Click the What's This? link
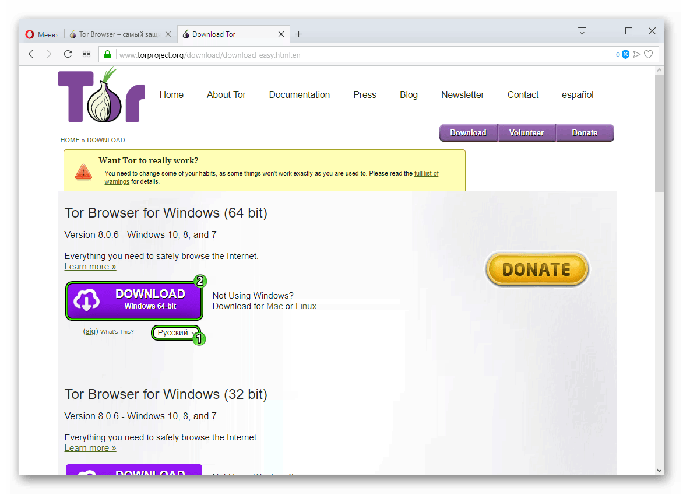 click(117, 332)
